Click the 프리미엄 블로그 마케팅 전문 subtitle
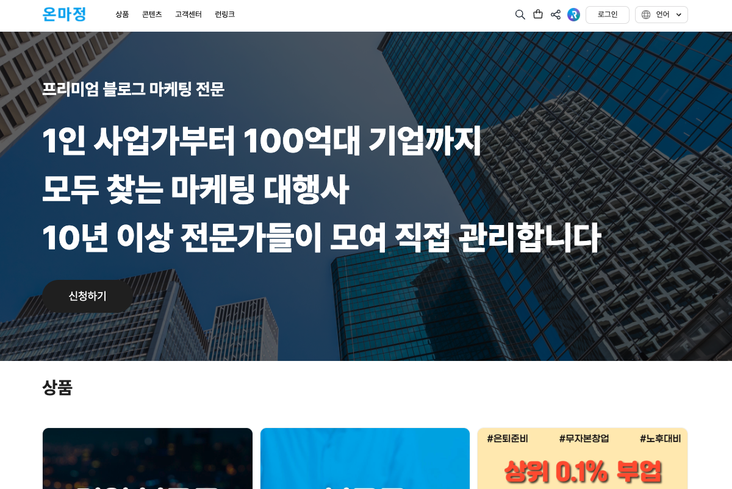This screenshot has width=732, height=489. [x=133, y=90]
